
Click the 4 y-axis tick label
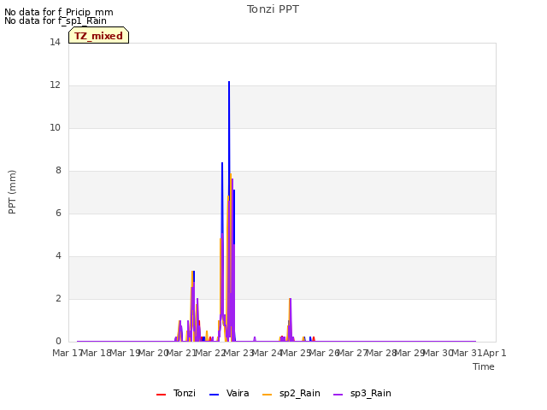(58, 256)
